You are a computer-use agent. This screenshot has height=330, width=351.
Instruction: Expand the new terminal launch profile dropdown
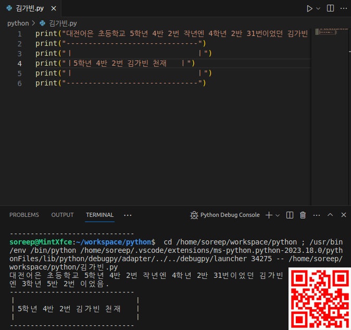click(x=277, y=215)
